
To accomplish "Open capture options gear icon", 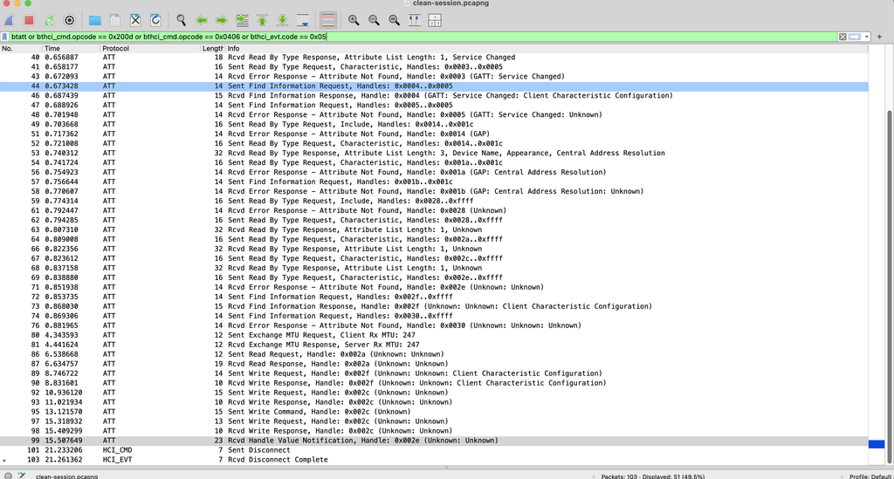I will [x=70, y=21].
